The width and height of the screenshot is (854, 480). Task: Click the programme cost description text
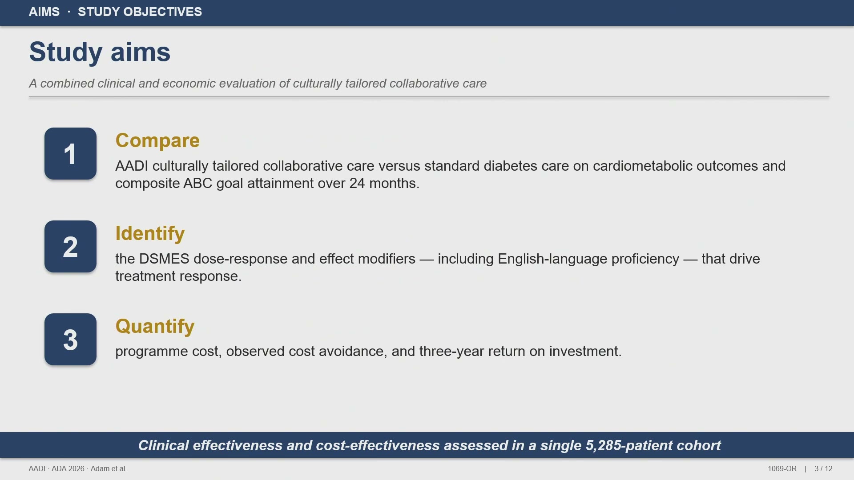coord(368,352)
